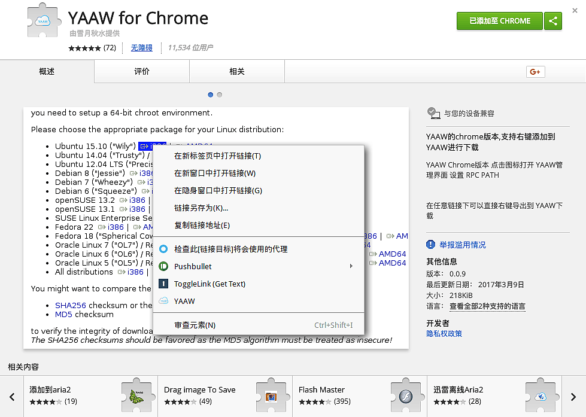The image size is (586, 417).
Task: Click the 已添加至 CHROME button
Action: click(499, 21)
